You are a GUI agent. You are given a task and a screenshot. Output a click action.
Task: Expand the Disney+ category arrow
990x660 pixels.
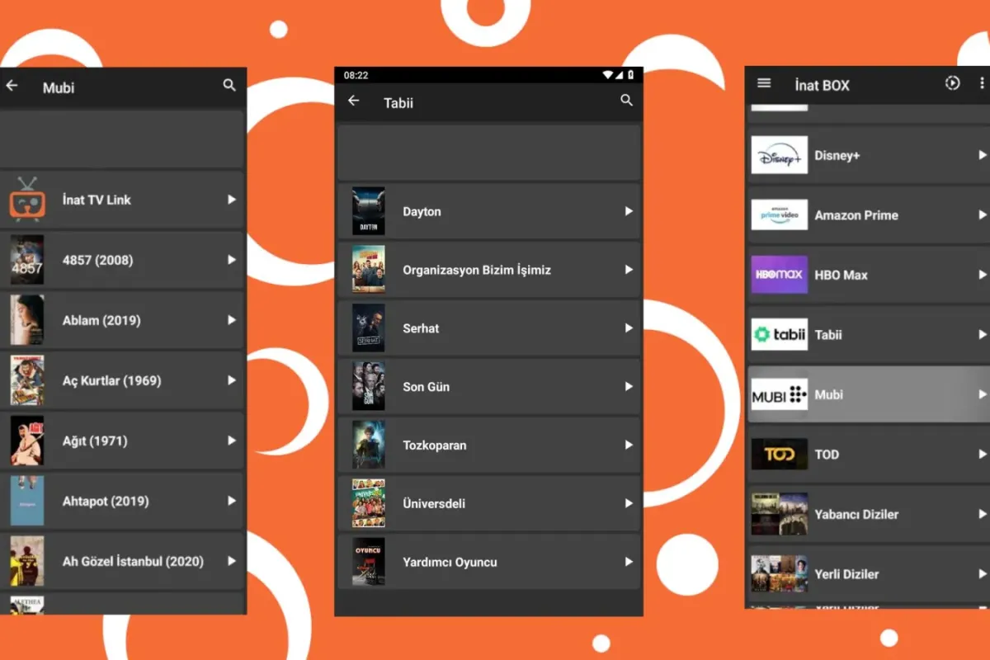(x=982, y=155)
